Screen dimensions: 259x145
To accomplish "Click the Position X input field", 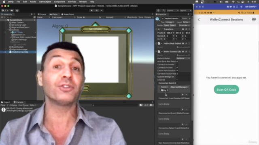I will pyautogui.click(x=169, y=33).
